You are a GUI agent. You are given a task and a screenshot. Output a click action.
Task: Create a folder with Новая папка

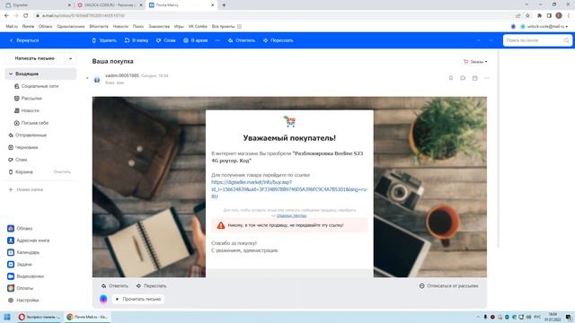point(26,189)
